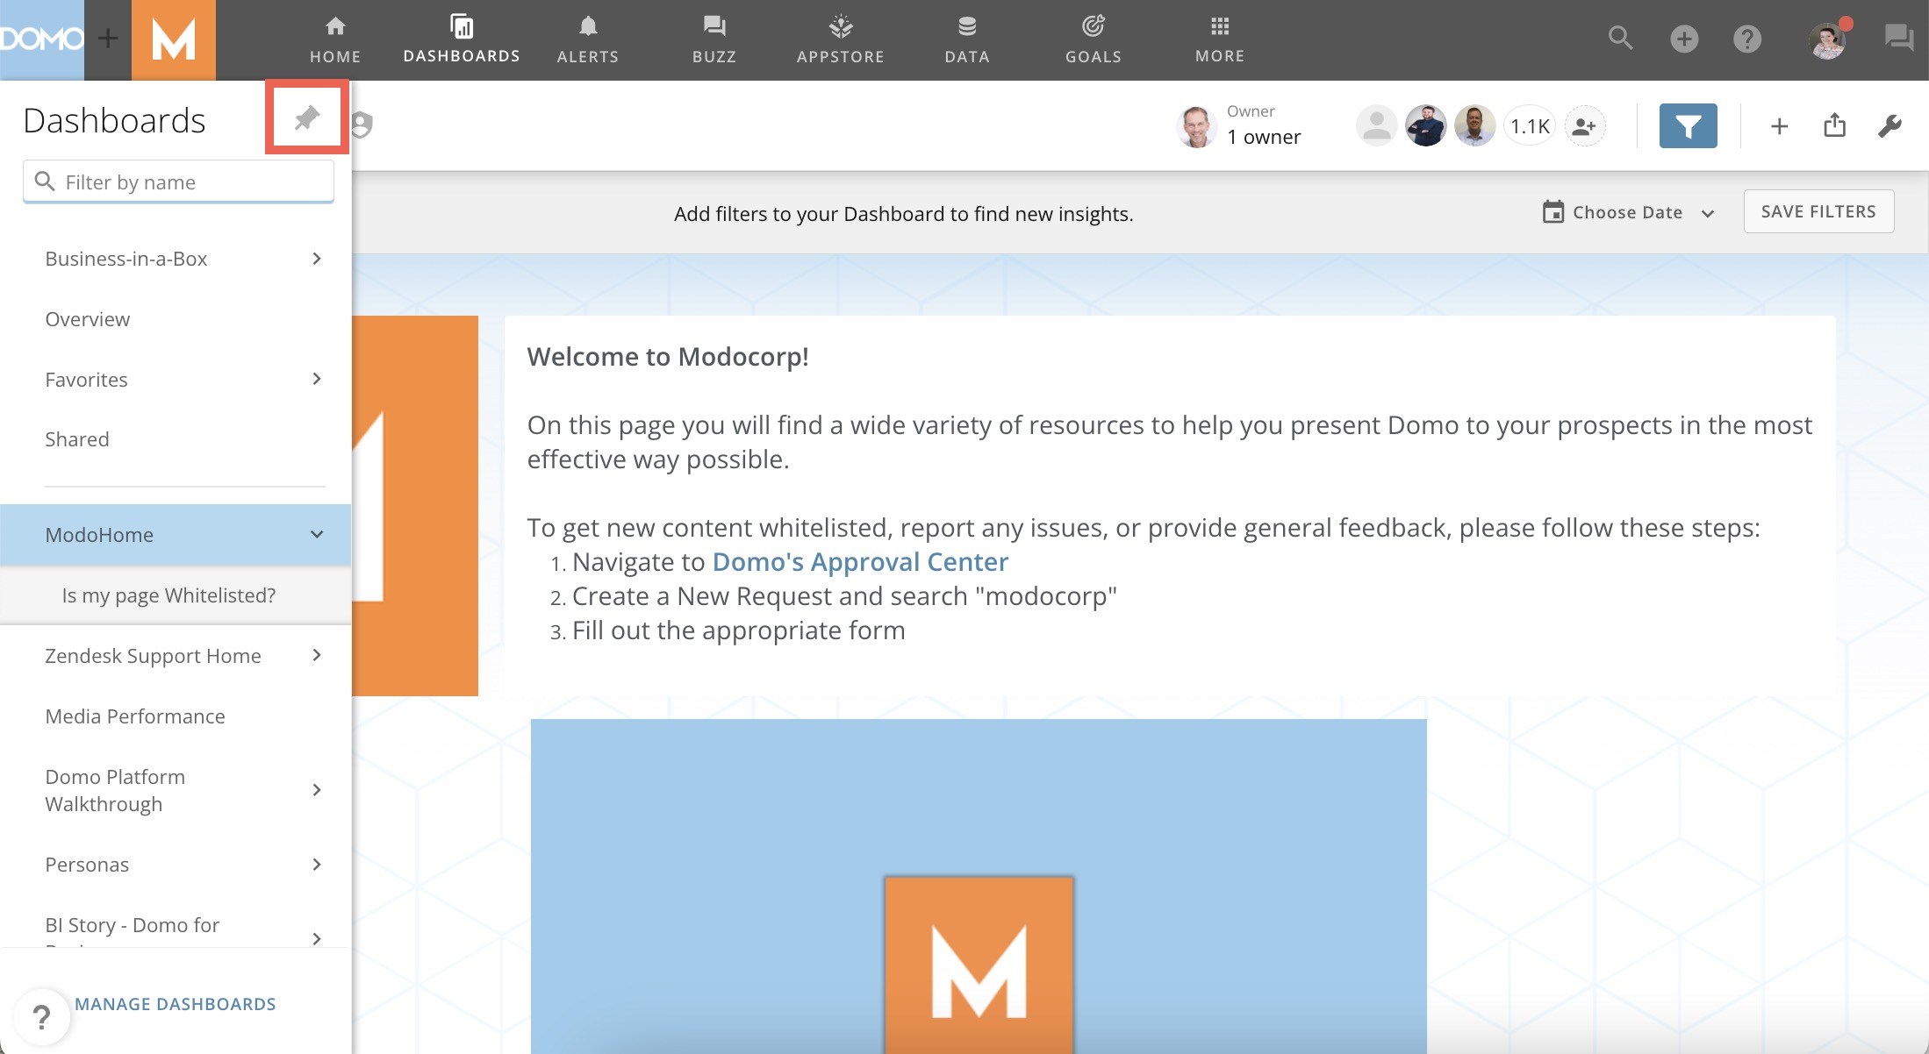Click the Save Filters button
1929x1054 pixels.
point(1818,211)
